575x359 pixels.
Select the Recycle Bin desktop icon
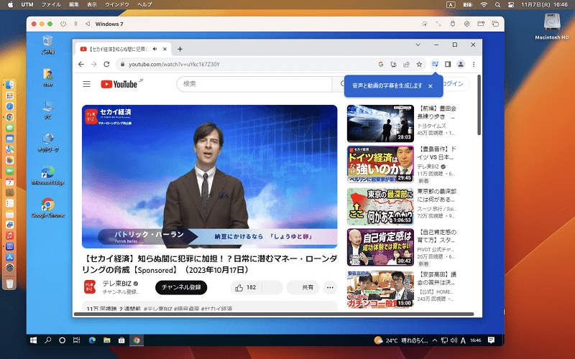[47, 45]
